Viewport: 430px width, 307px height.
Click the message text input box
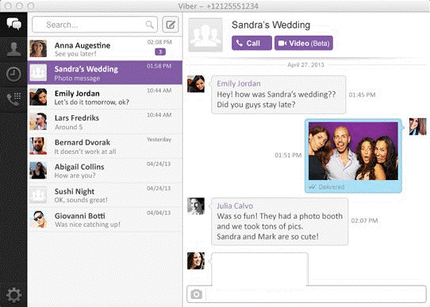click(x=316, y=294)
